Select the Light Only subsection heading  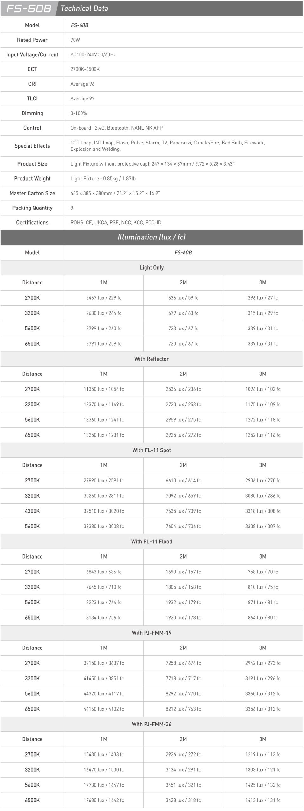[152, 268]
